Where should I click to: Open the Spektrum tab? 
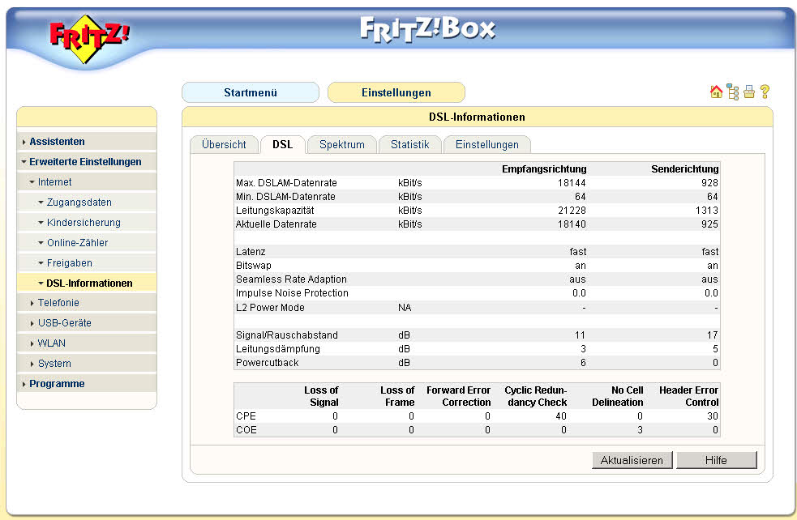342,144
